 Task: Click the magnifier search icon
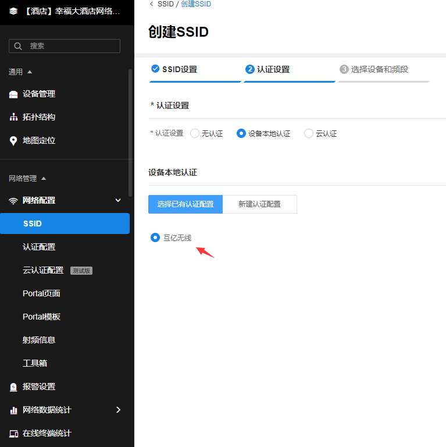point(18,46)
